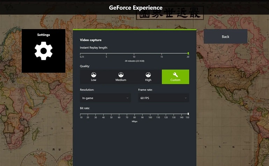The width and height of the screenshot is (269, 166).
Task: Click the Bit rate slider handle
Action: [188, 114]
